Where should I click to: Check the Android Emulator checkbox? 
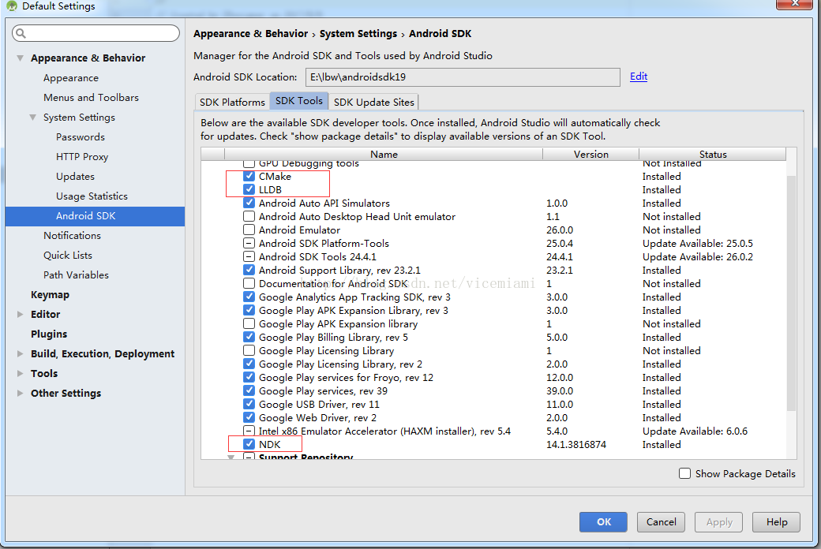pos(249,230)
